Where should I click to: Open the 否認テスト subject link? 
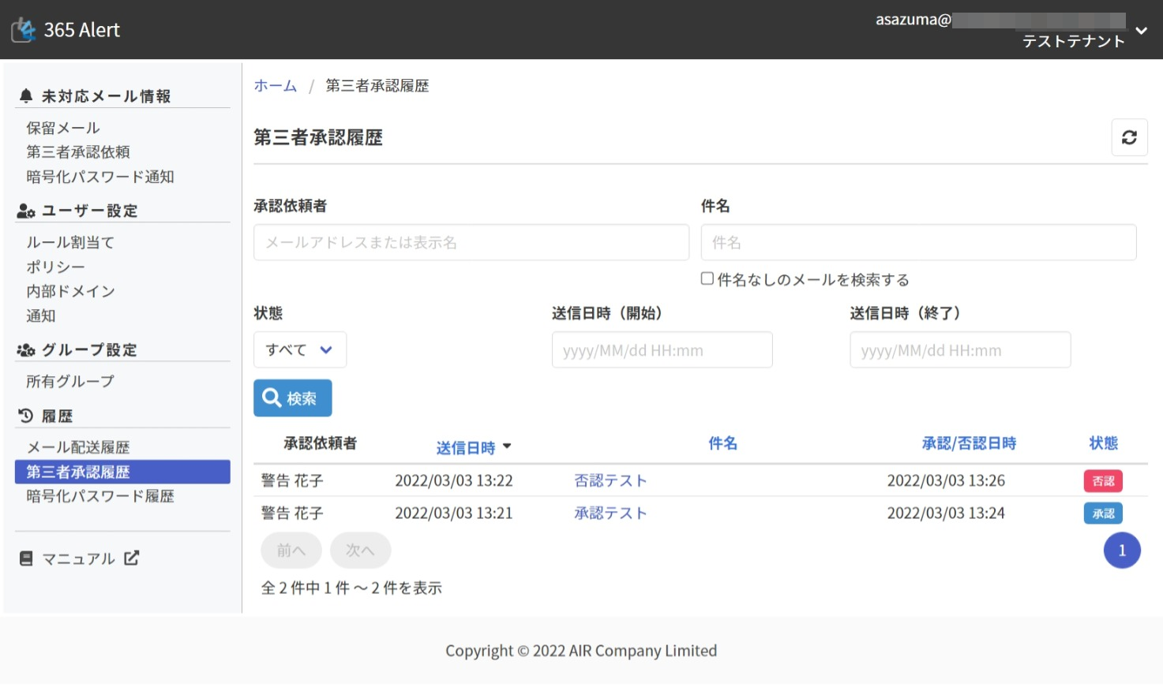[x=610, y=480]
